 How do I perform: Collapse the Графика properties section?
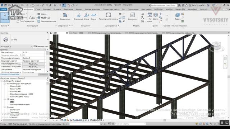pyautogui.click(x=45, y=49)
